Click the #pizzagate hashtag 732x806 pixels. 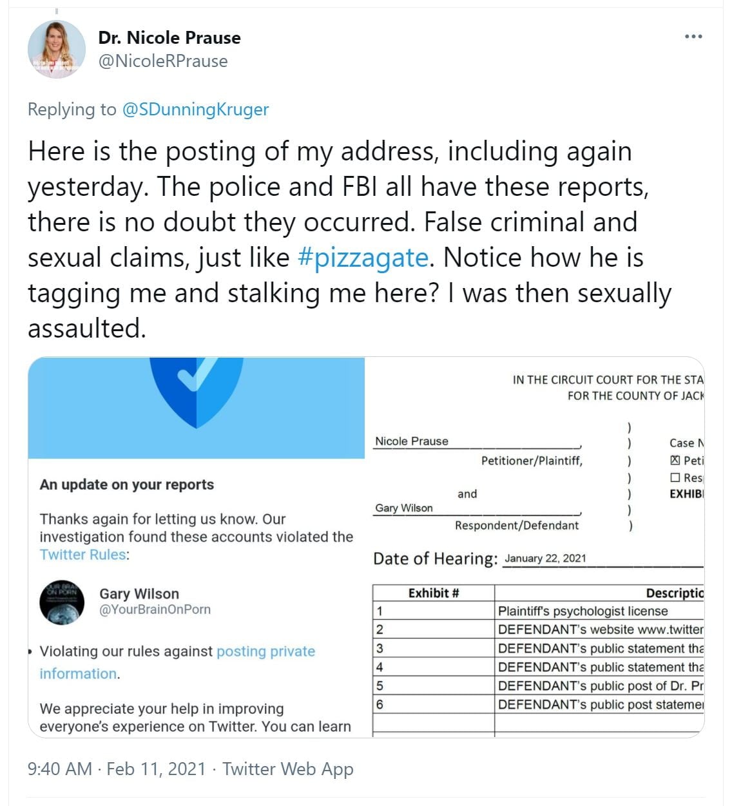pyautogui.click(x=363, y=257)
